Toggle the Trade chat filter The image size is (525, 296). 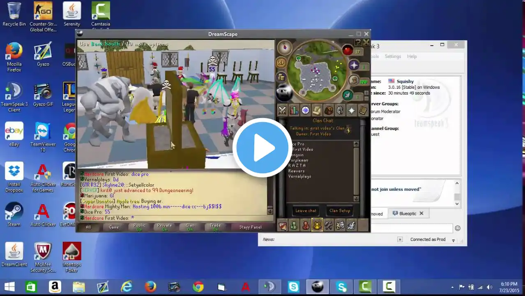click(x=215, y=227)
